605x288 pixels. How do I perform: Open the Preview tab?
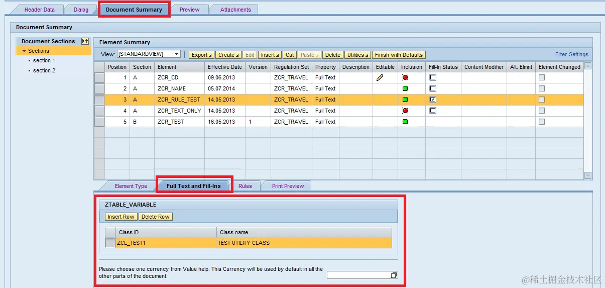pos(189,10)
